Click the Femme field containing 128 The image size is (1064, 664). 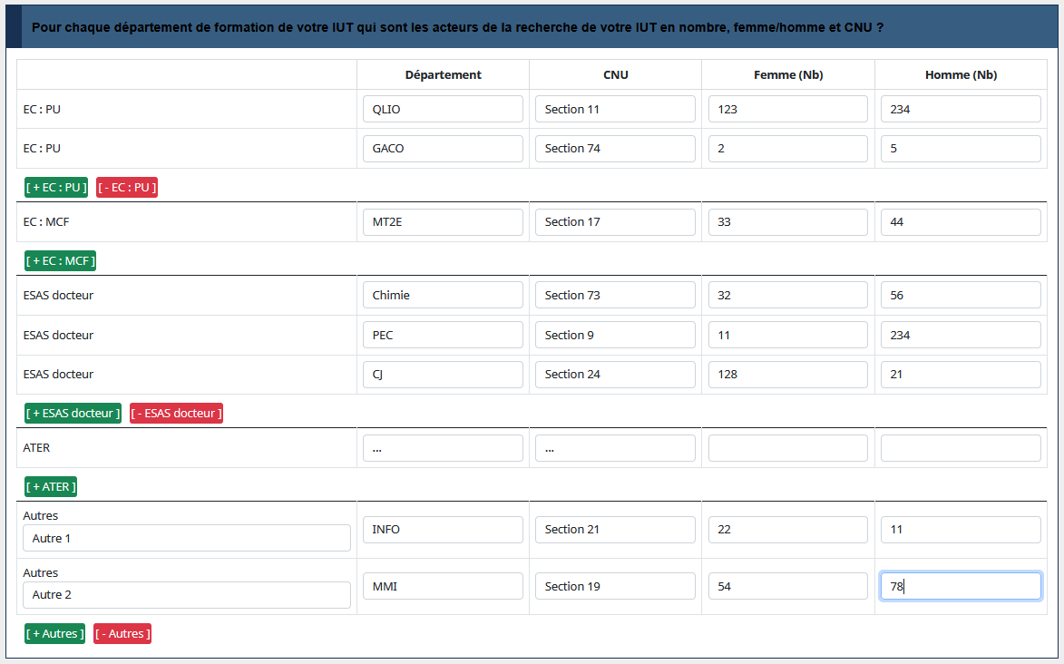pyautogui.click(x=787, y=375)
